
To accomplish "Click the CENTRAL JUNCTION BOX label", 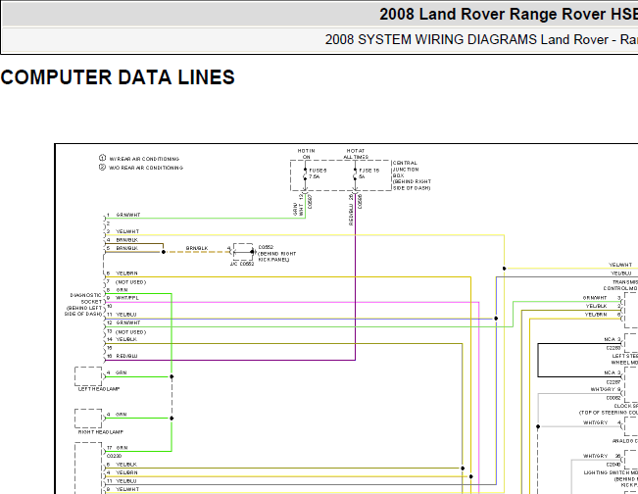I will click(412, 175).
